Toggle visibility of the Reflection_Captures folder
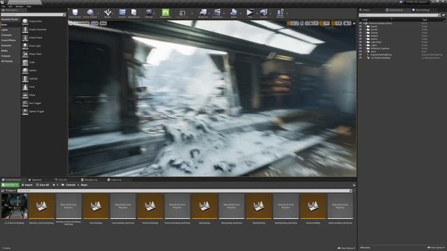447x251 pixels. [360, 48]
